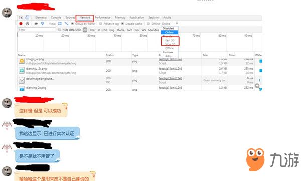
Task: Filter requests by Manifest
Action: [154, 30]
